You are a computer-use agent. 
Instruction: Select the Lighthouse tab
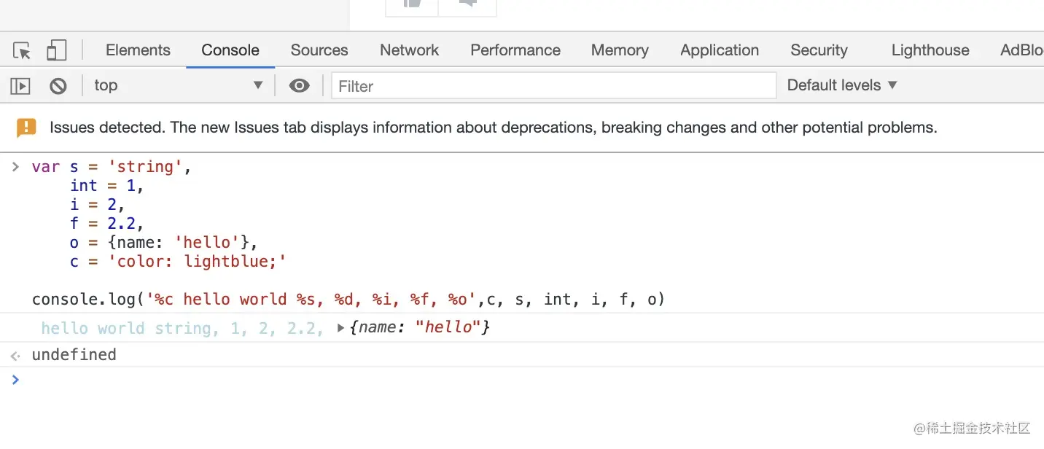coord(930,50)
